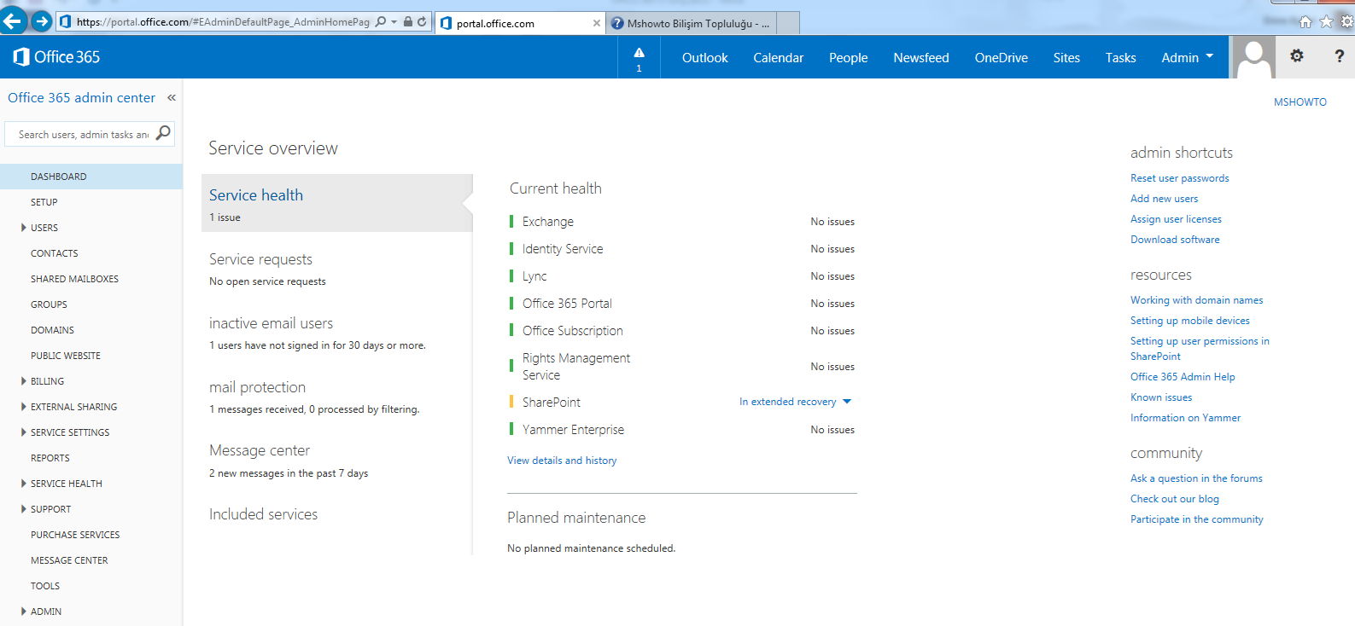Image resolution: width=1355 pixels, height=626 pixels.
Task: Open OneDrive from the top navigation
Action: [x=1001, y=58]
